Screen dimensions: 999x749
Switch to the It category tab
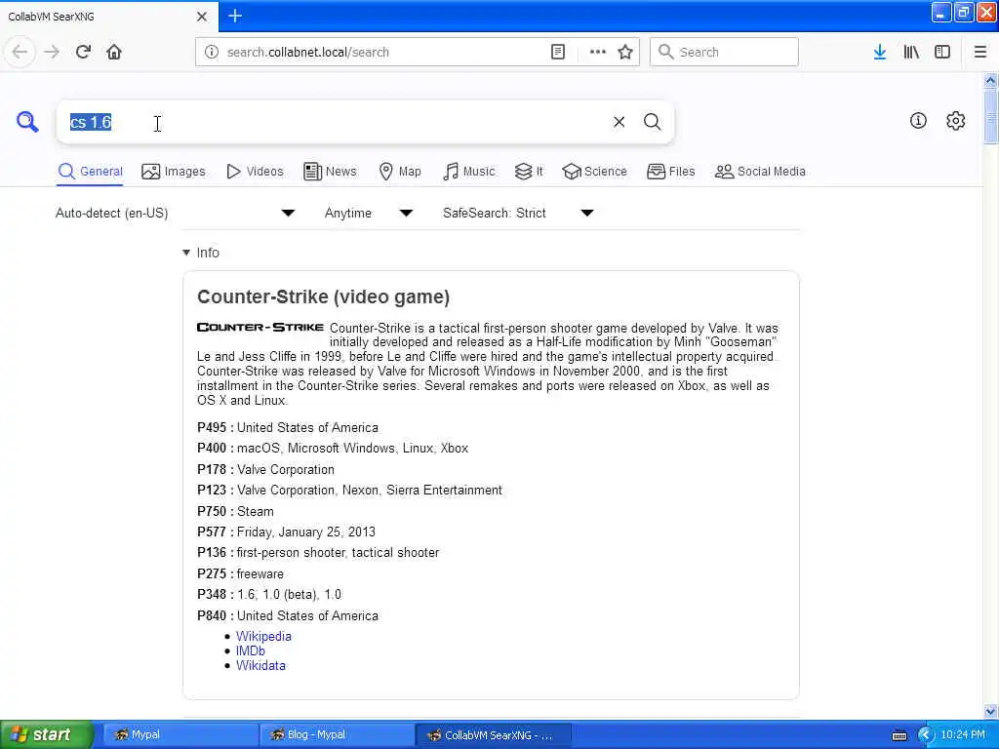click(529, 172)
